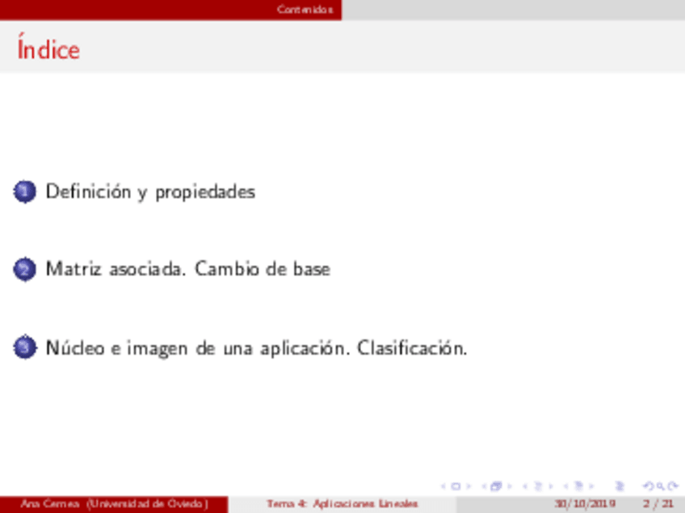This screenshot has height=513, width=685.
Task: Go to previous slide using left arrow
Action: (x=443, y=486)
